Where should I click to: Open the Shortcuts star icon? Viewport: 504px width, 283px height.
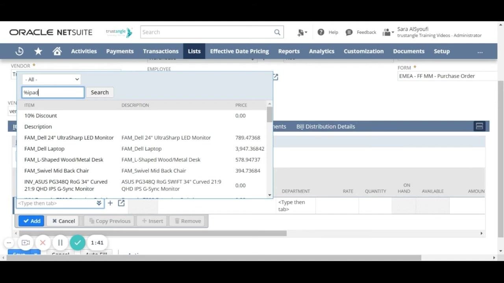(x=38, y=51)
